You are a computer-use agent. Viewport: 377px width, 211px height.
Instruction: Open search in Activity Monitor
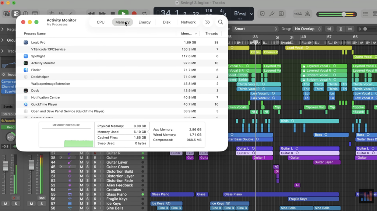(x=221, y=22)
